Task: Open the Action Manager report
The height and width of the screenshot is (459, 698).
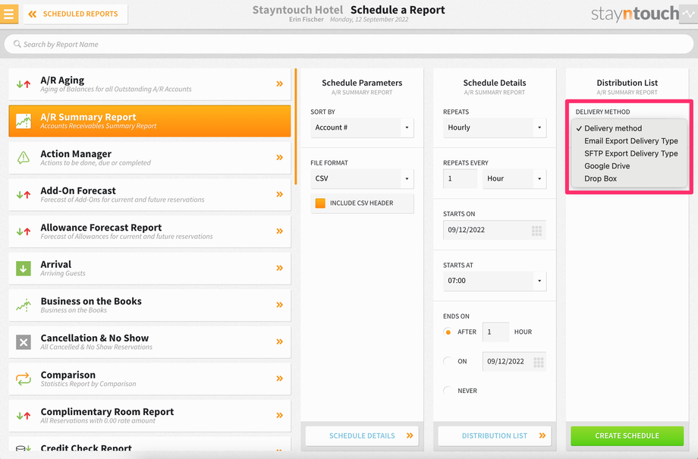Action: 149,158
